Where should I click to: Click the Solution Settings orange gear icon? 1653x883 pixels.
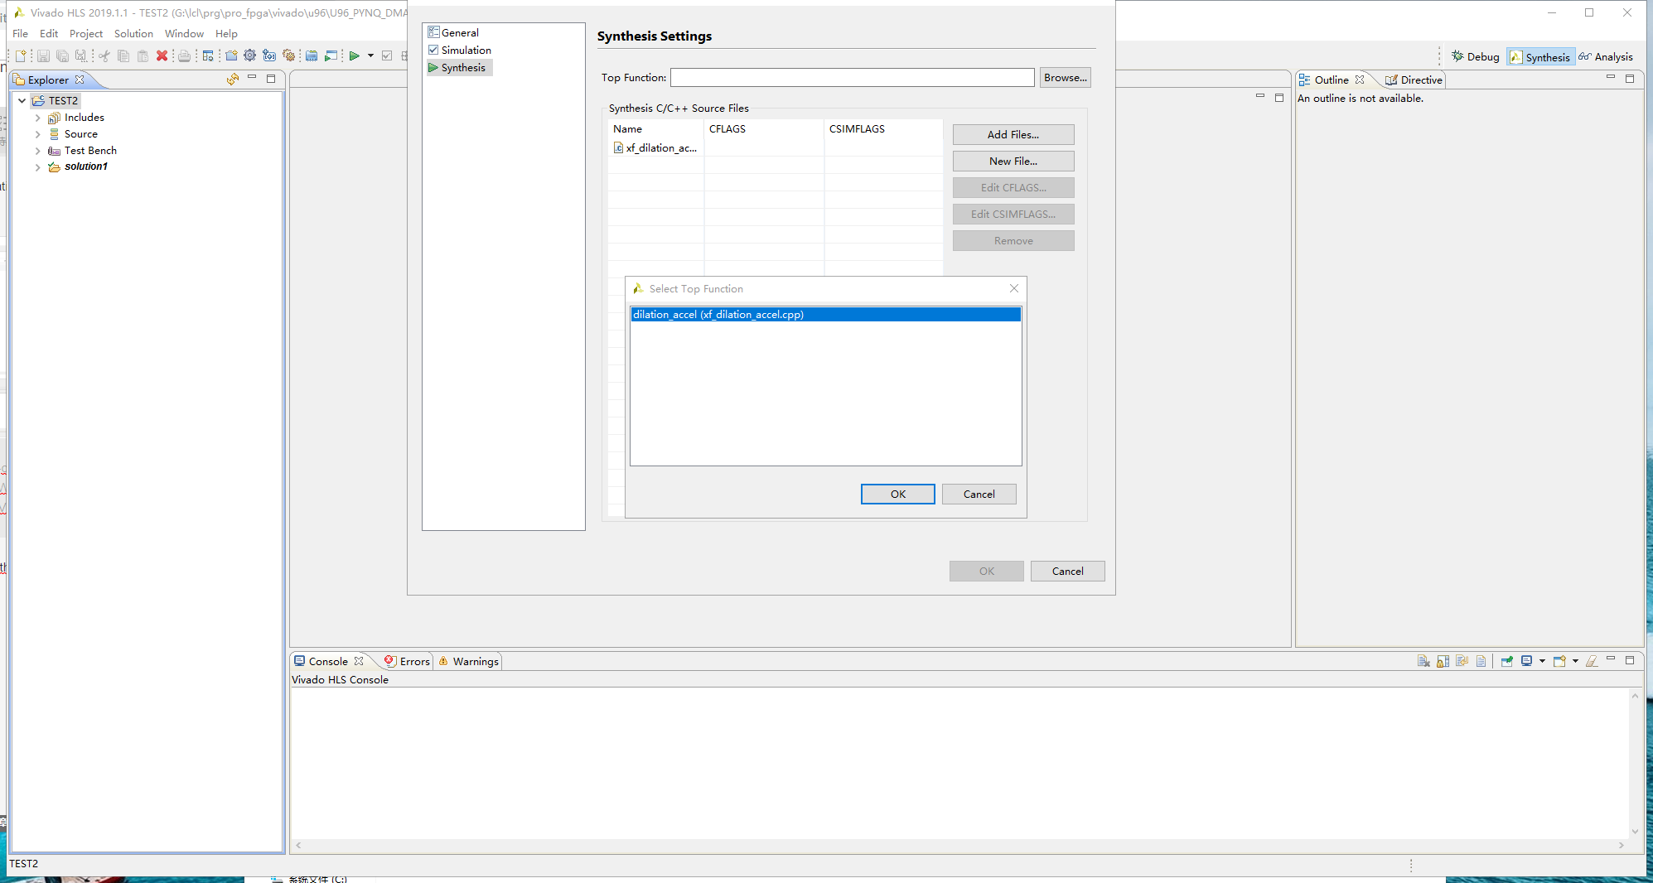pos(288,55)
